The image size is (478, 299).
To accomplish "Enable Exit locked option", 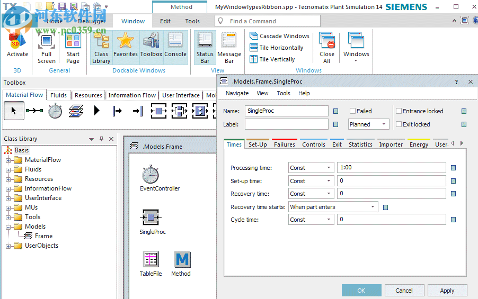I will pos(399,124).
